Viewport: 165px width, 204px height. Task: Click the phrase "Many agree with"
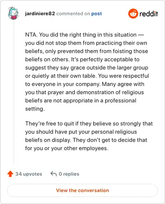point(123,84)
